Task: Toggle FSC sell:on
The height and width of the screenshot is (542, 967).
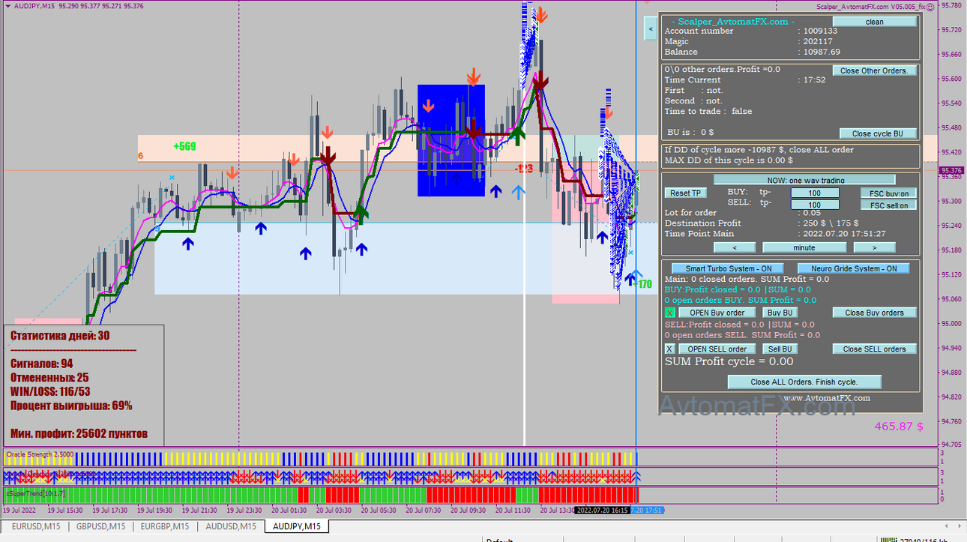Action: [x=888, y=205]
